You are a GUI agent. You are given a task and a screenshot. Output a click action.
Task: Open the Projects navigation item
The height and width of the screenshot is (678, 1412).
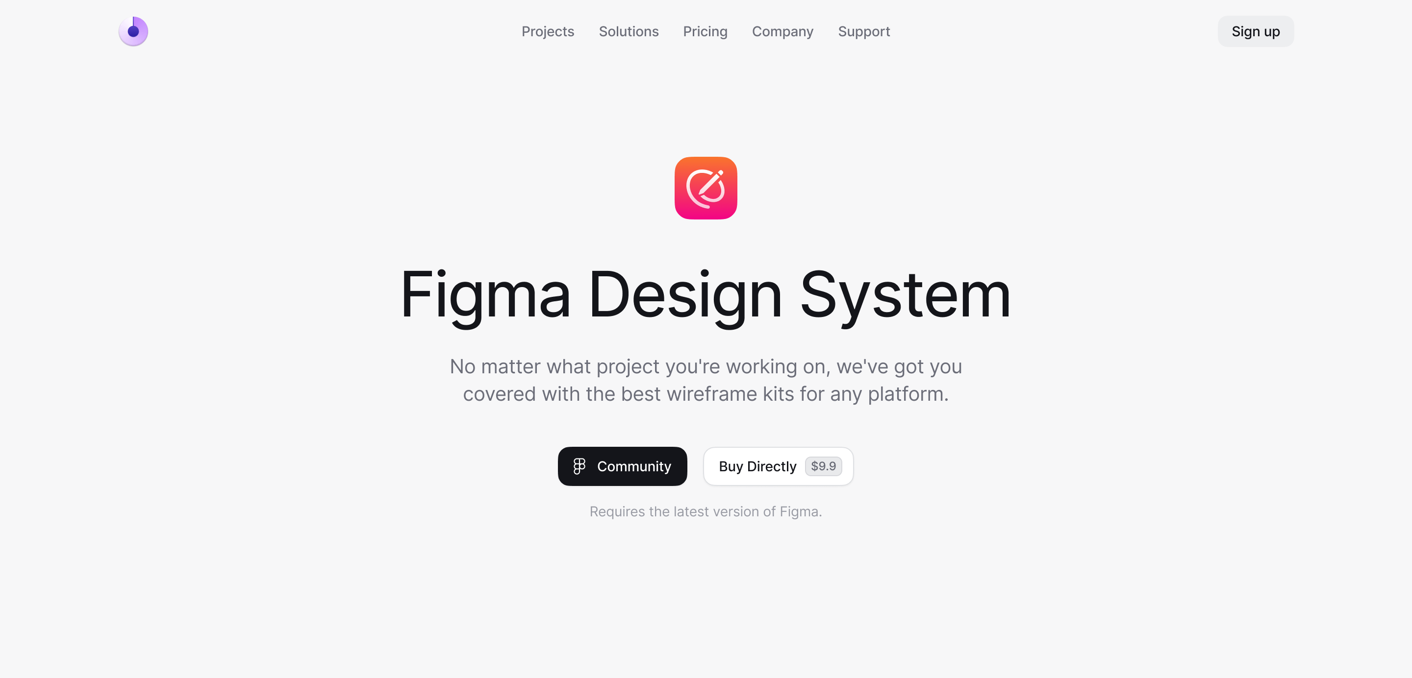tap(548, 31)
